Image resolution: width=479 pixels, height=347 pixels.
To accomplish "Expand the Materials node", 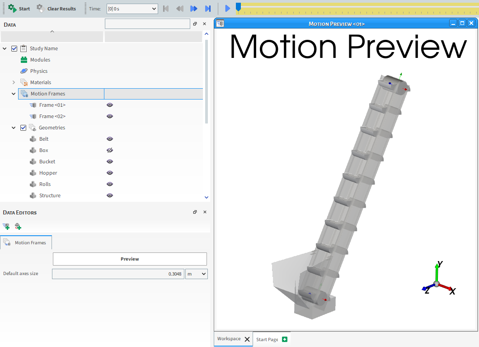I will click(x=14, y=82).
